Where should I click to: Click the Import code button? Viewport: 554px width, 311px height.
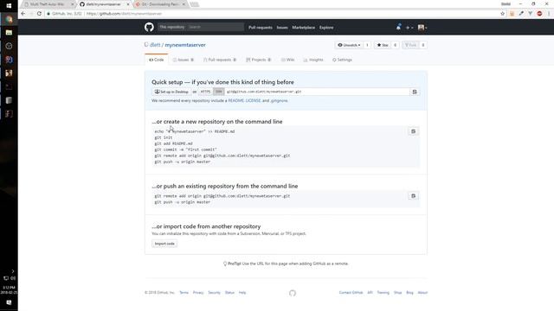coord(164,244)
